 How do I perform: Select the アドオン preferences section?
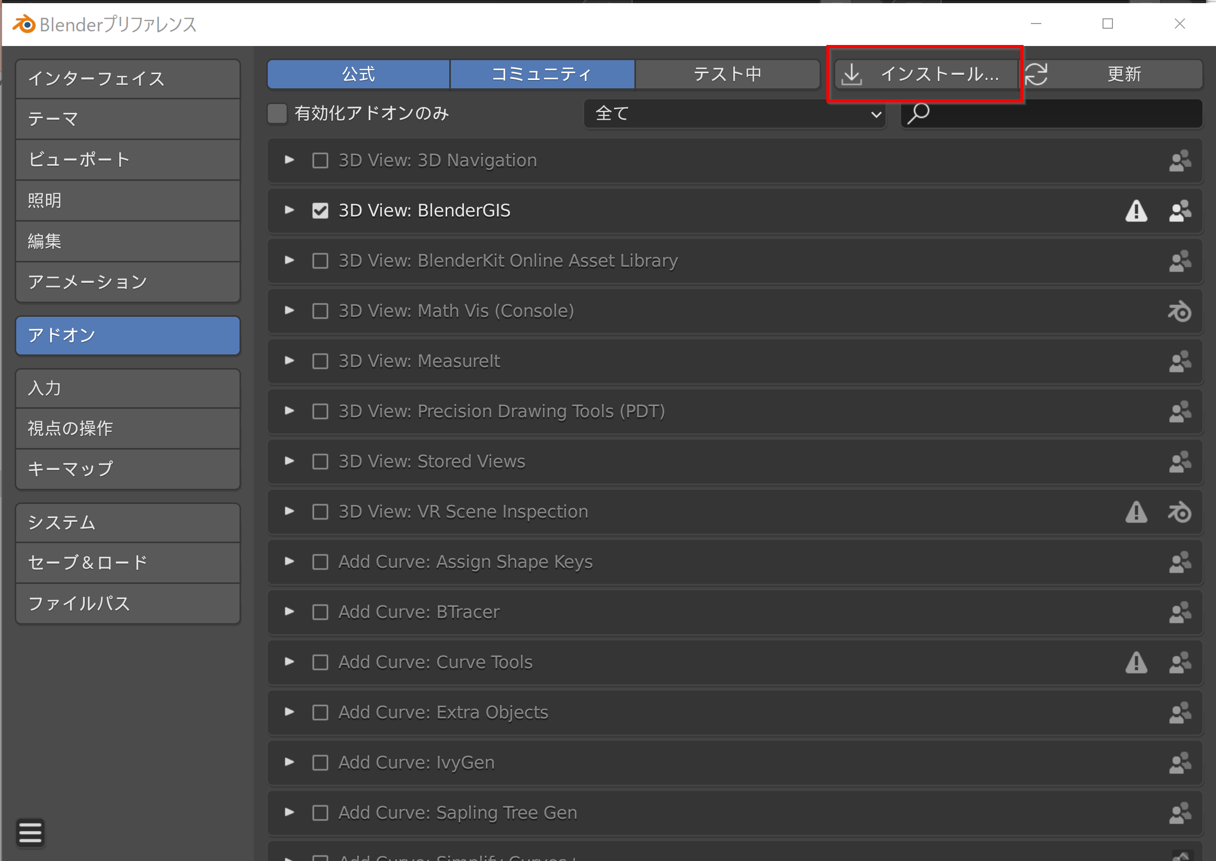(128, 336)
